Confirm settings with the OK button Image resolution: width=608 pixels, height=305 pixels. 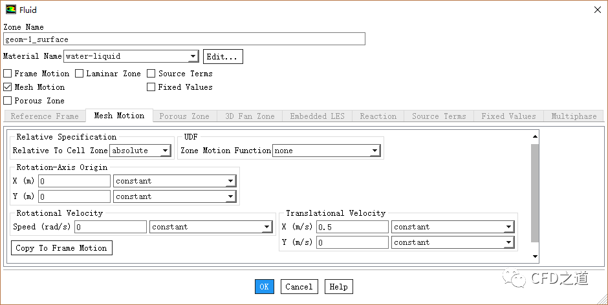point(265,287)
